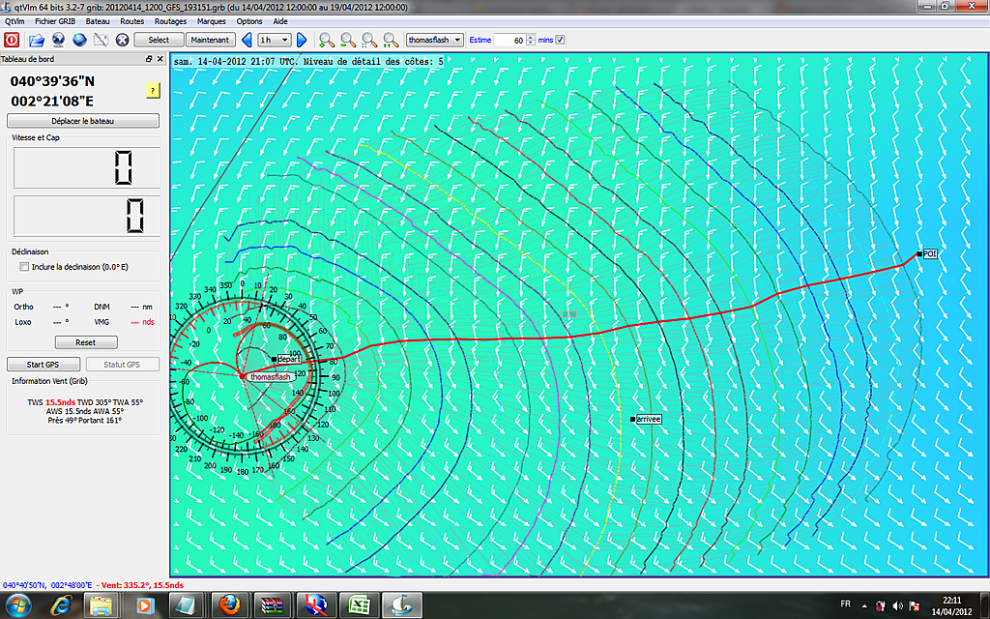Open the Routages menu
Viewport: 990px width, 619px height.
[x=170, y=21]
